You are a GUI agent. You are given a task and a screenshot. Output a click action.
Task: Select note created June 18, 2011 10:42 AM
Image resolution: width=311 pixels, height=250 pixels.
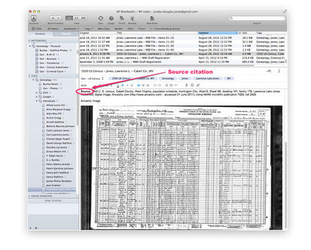[182, 38]
